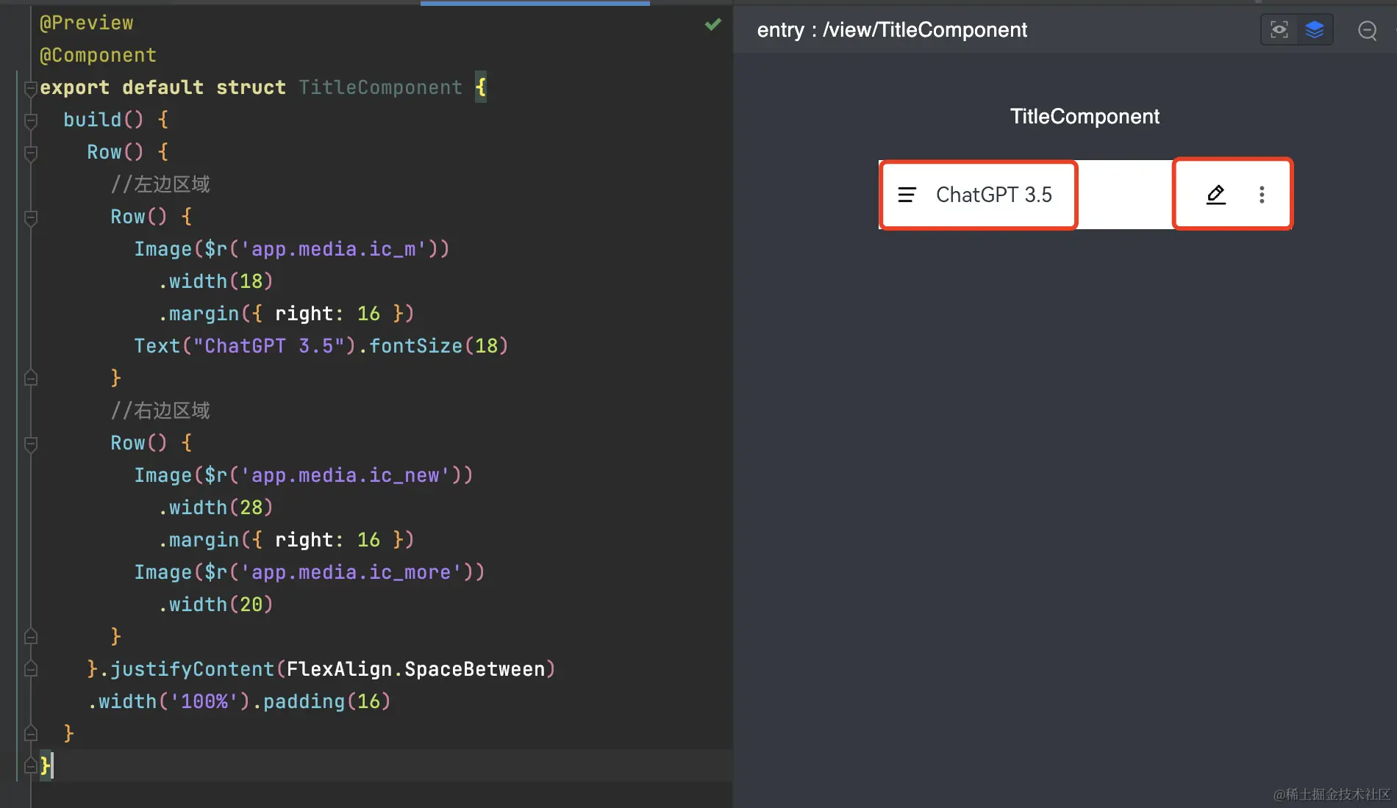Click the margin line under ic_m image

point(286,314)
